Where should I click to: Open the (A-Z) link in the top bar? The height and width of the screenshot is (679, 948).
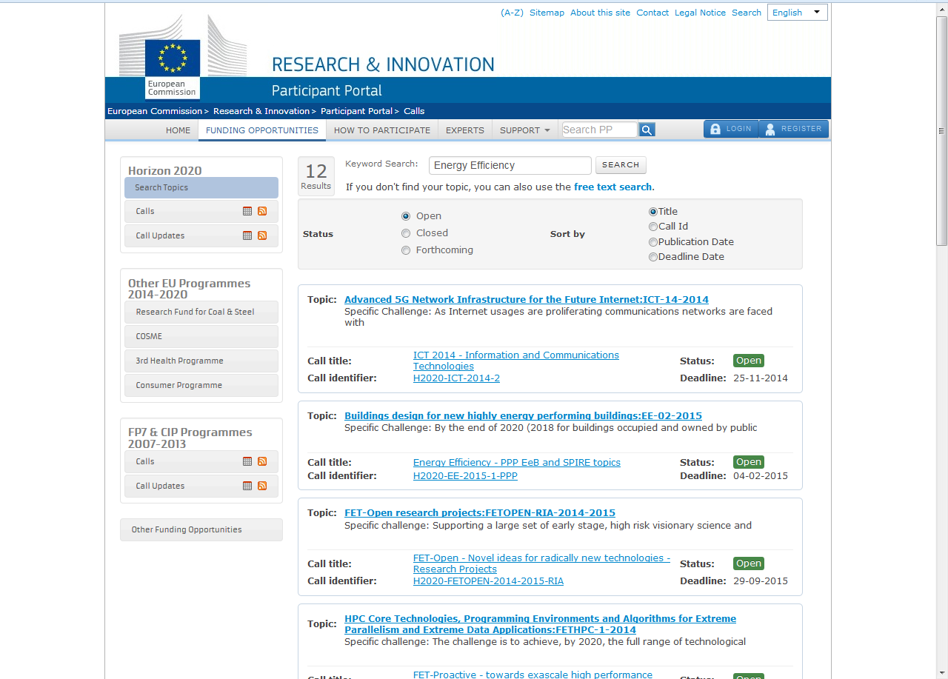coord(512,13)
